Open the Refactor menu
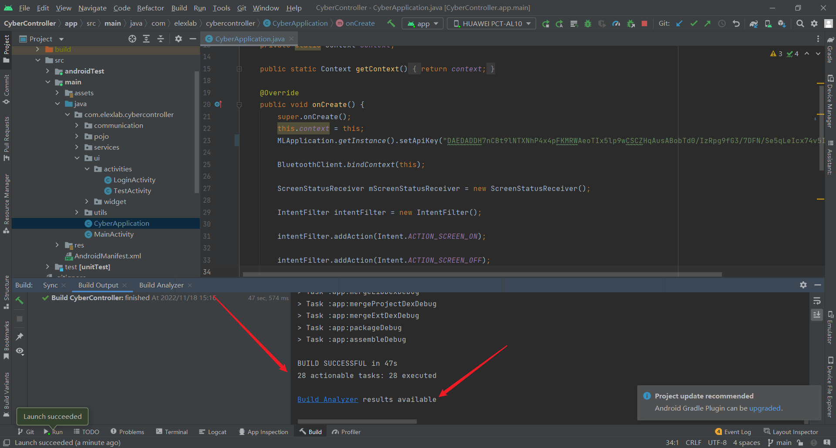 pyautogui.click(x=150, y=8)
